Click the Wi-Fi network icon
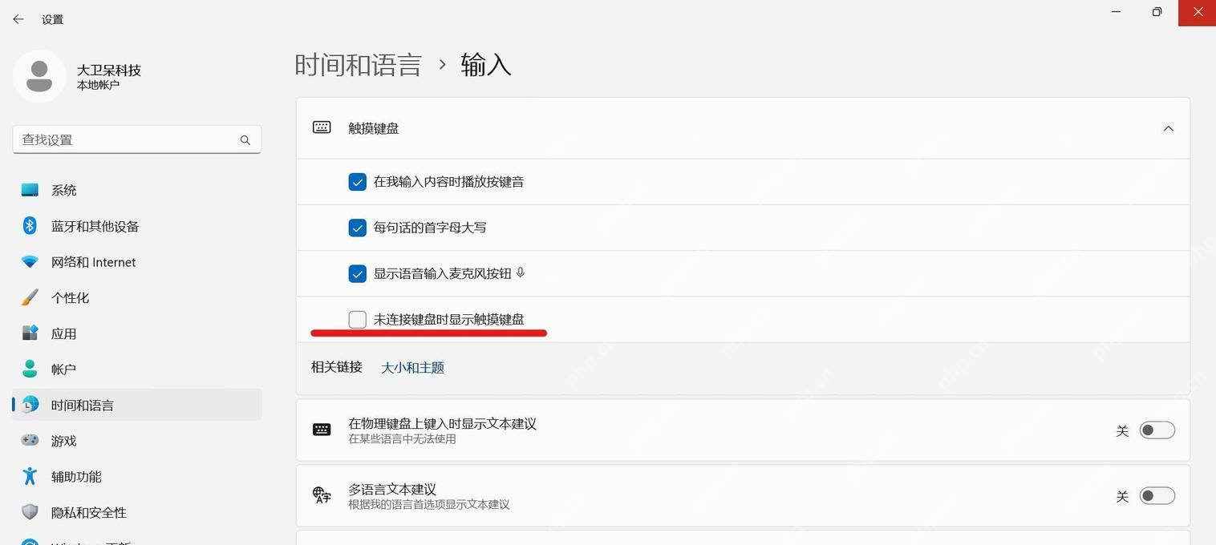The width and height of the screenshot is (1216, 545). pos(30,262)
